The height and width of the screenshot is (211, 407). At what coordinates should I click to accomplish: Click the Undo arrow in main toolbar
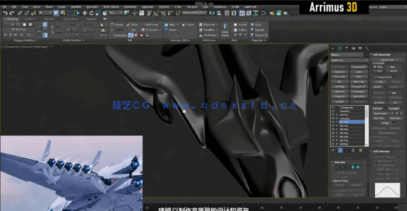coord(5,13)
